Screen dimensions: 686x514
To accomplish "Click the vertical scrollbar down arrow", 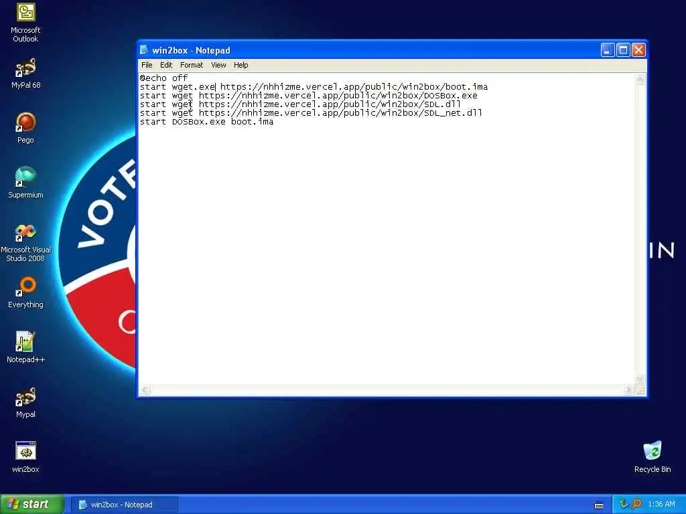I will click(x=640, y=379).
